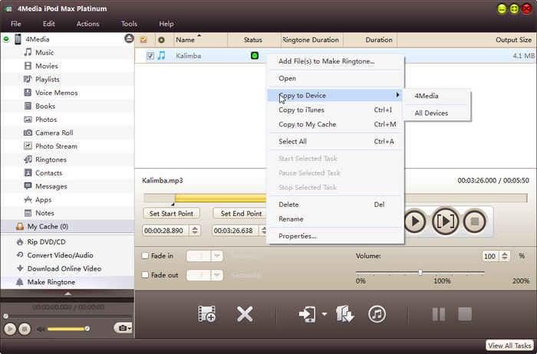Screen dimensions: 537x354
Task: Click the add files to list icon
Action: click(206, 313)
